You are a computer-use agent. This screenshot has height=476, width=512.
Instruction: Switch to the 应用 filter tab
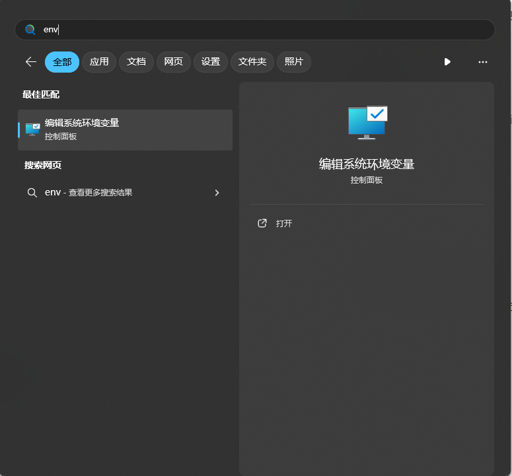point(99,61)
